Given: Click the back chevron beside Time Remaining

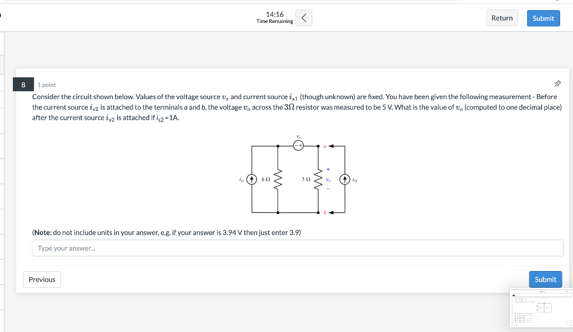Looking at the screenshot, I should [x=303, y=17].
